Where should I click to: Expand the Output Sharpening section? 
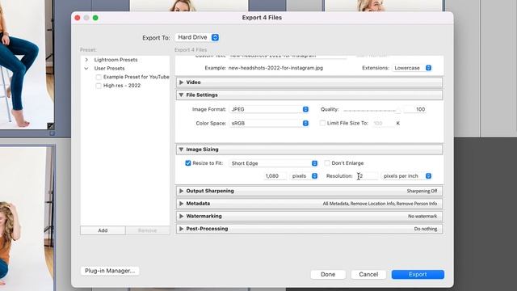(181, 191)
